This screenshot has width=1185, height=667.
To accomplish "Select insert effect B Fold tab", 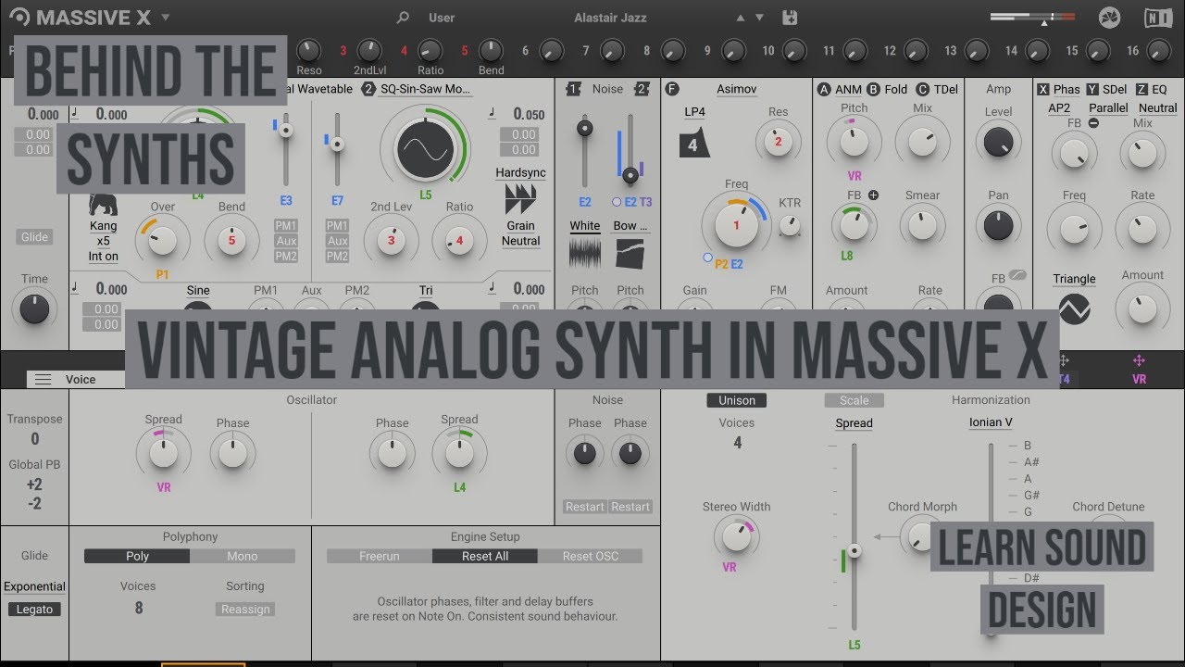I will coord(888,89).
